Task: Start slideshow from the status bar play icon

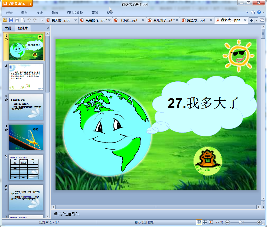Action: coord(211,222)
